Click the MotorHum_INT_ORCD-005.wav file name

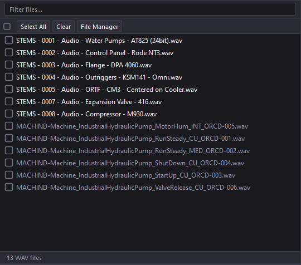pos(132,126)
